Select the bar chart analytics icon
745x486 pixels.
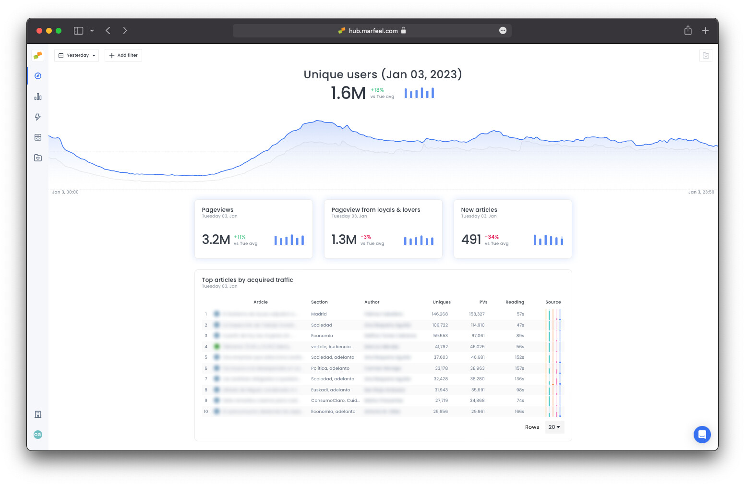(37, 96)
